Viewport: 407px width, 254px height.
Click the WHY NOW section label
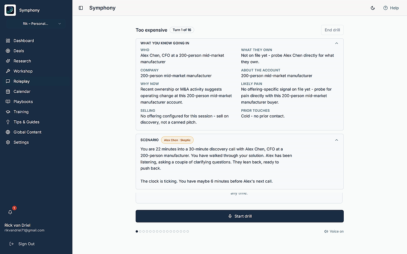click(150, 84)
